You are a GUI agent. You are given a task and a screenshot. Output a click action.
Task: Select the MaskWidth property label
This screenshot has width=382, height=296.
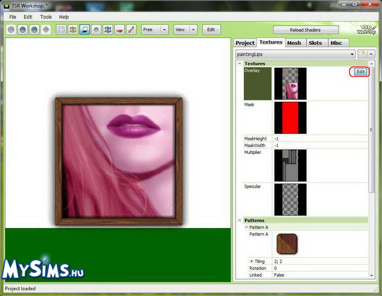(255, 146)
